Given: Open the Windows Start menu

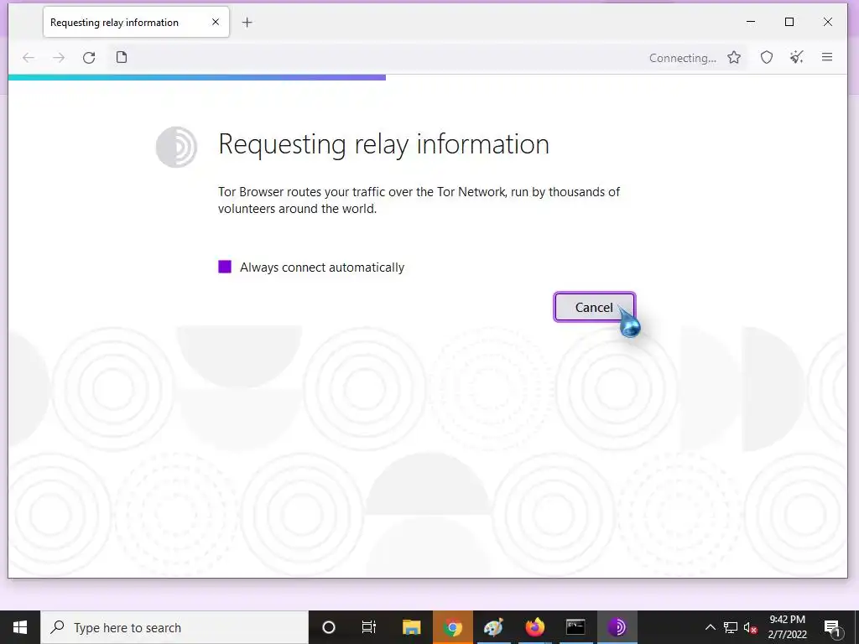Looking at the screenshot, I should 20,627.
